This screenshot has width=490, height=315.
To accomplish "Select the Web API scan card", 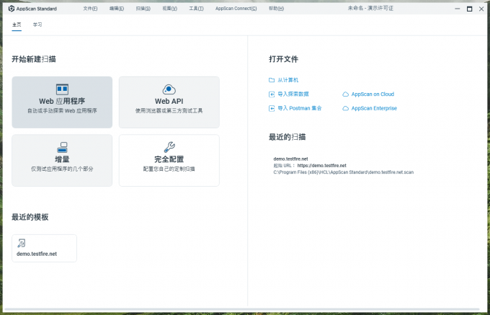I will tap(169, 102).
